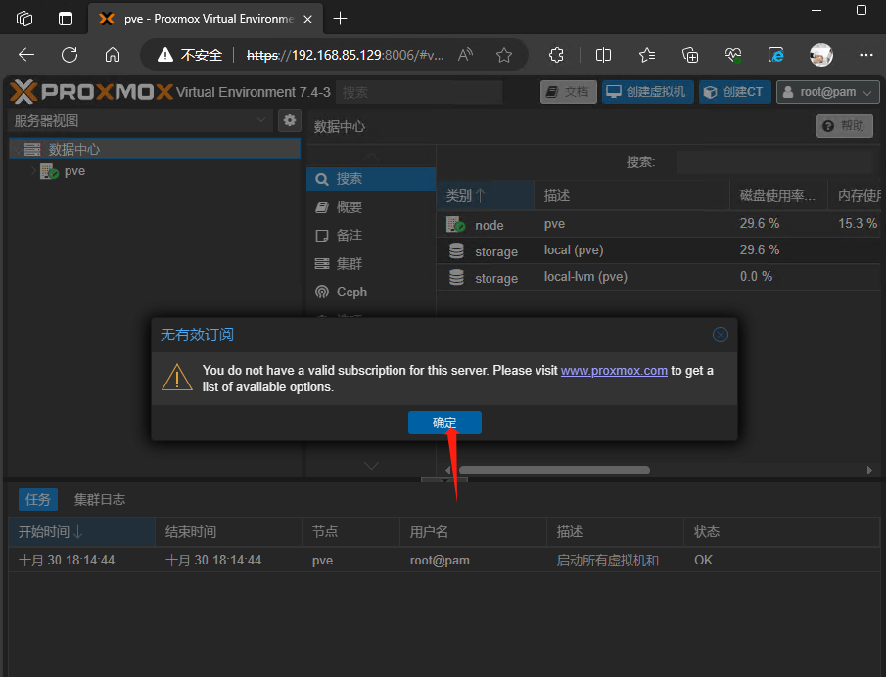This screenshot has width=886, height=677.
Task: Open the collections icon in the browser toolbar
Action: pyautogui.click(x=690, y=55)
